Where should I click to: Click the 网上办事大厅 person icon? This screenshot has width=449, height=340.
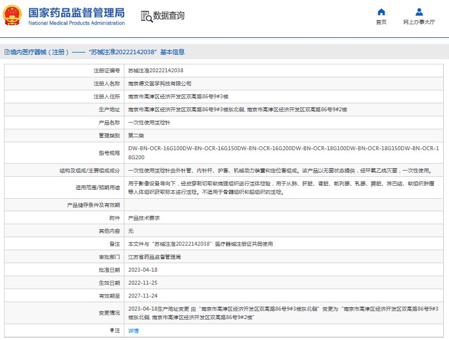click(419, 12)
